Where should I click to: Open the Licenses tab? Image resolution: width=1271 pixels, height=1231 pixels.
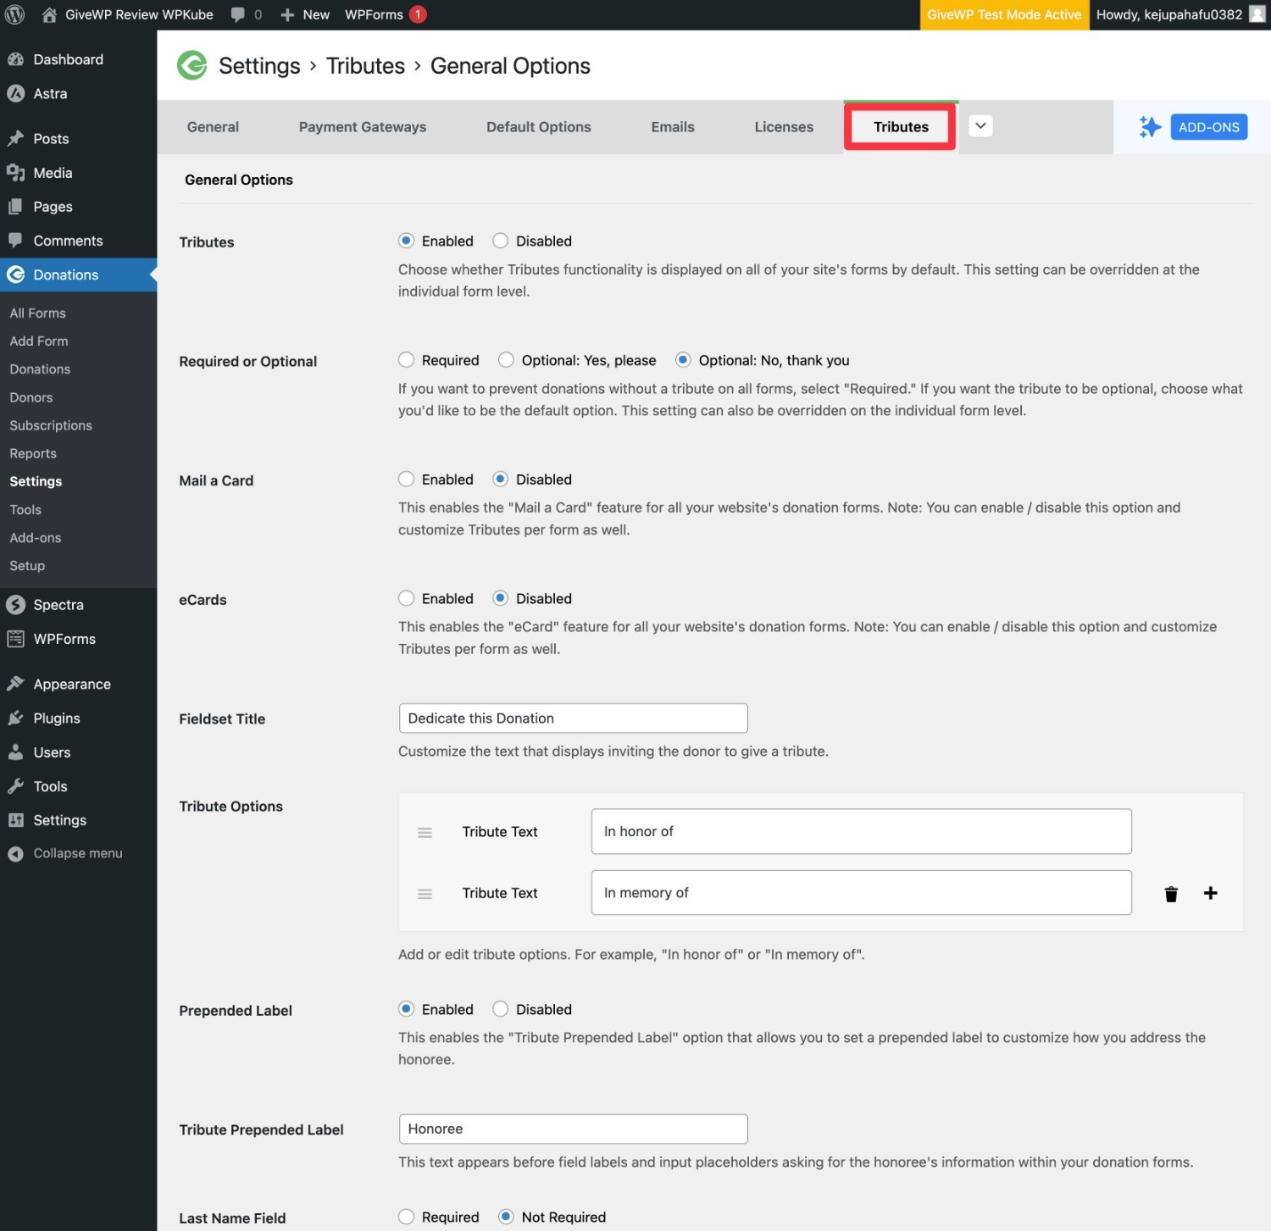(x=784, y=127)
